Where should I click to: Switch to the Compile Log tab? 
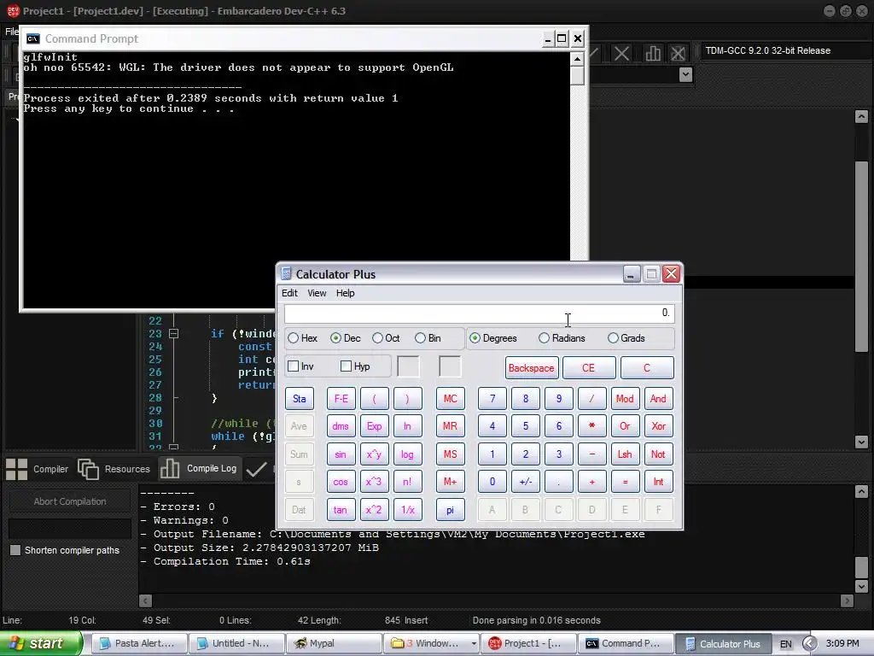coord(200,469)
